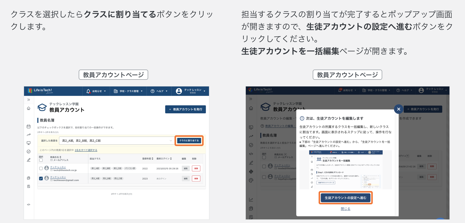
Task: Click 削除 button for techlesson@gmail.com row
Action: [196, 179]
